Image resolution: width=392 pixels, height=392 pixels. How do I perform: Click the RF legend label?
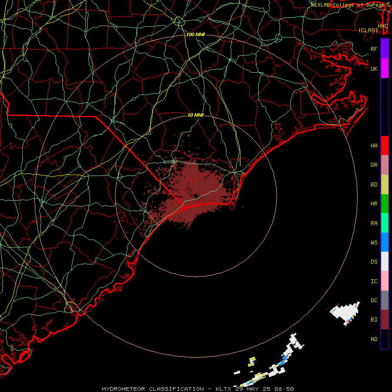374,49
